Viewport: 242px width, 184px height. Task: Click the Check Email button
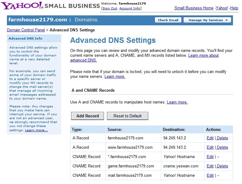[168, 20]
